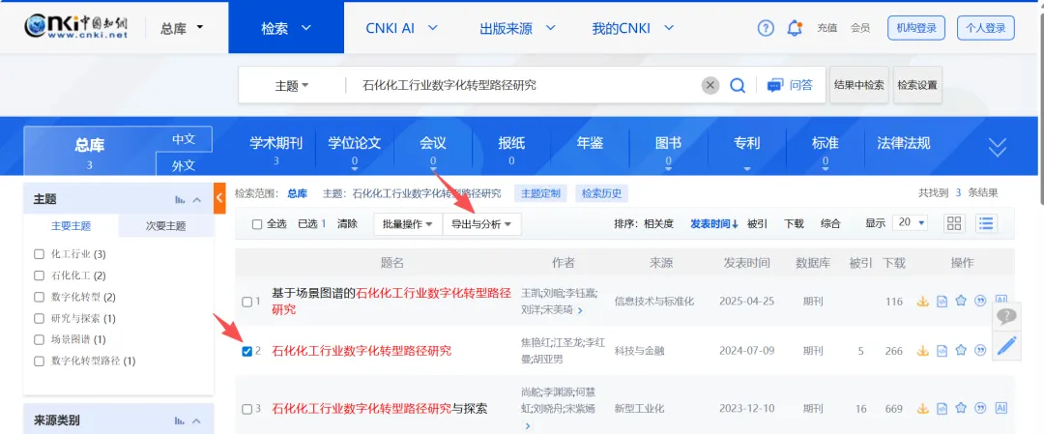Open 批量操作 dropdown
This screenshot has width=1044, height=434.
408,224
